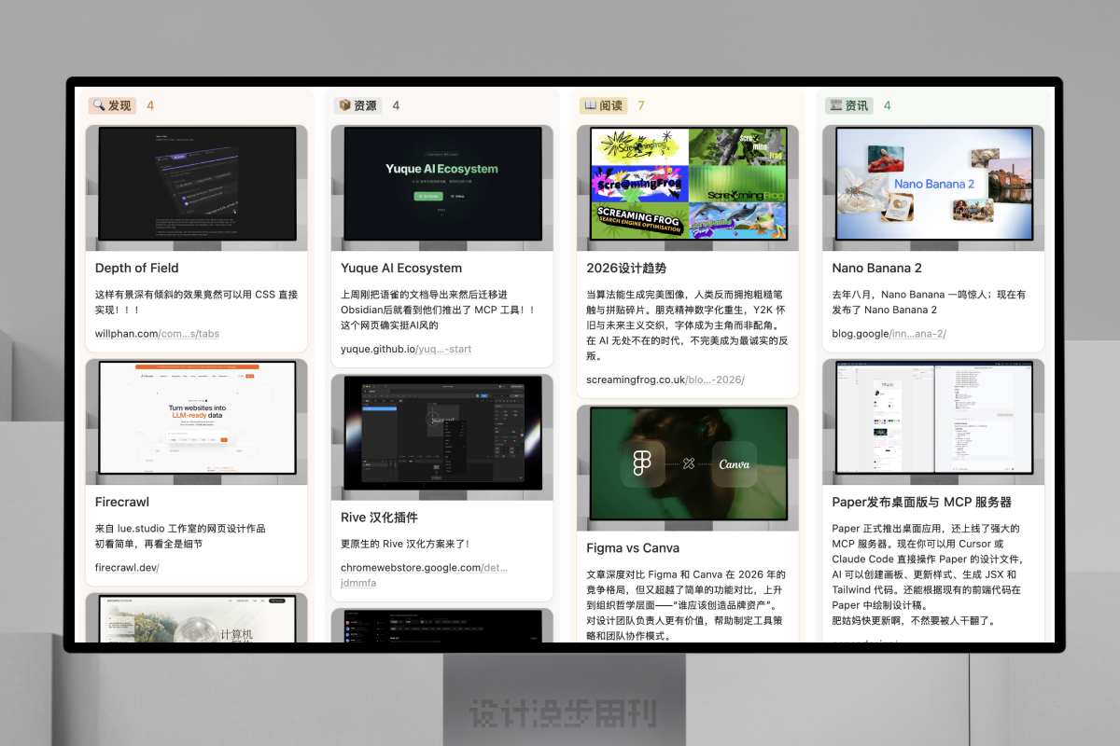Select the 2026设计趋势 card title

click(626, 268)
